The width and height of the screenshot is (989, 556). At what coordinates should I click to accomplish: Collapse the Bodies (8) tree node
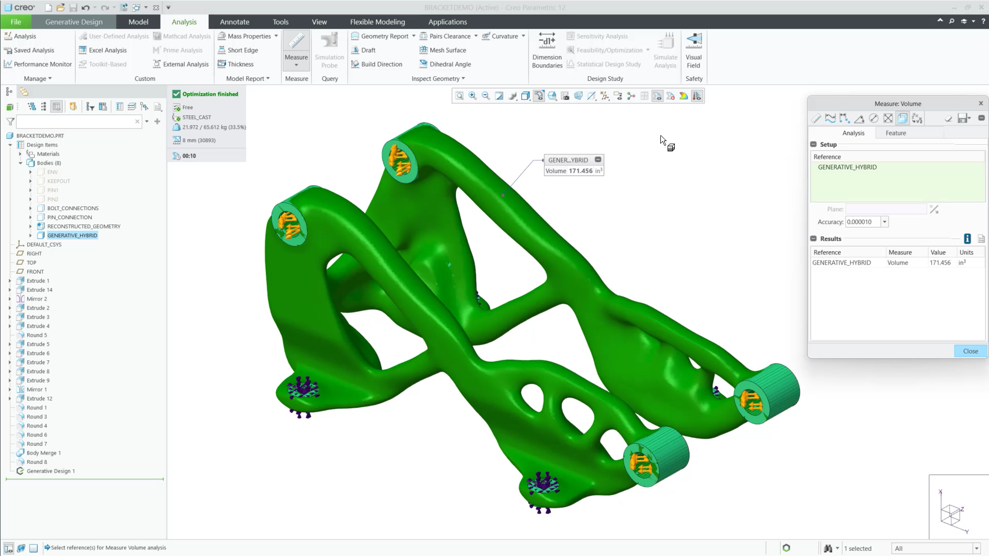(x=21, y=163)
